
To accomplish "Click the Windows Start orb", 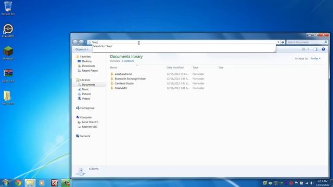I will (5, 183).
